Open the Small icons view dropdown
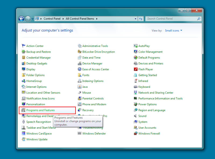 coord(173,30)
